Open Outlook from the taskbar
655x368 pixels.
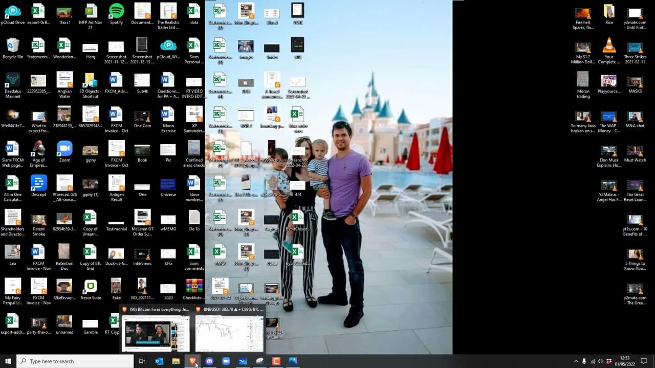click(x=159, y=361)
